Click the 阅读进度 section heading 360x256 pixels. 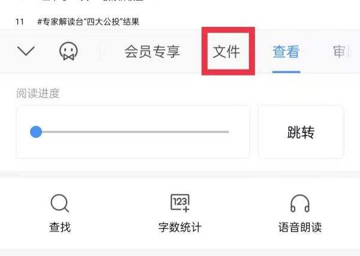[x=38, y=94]
